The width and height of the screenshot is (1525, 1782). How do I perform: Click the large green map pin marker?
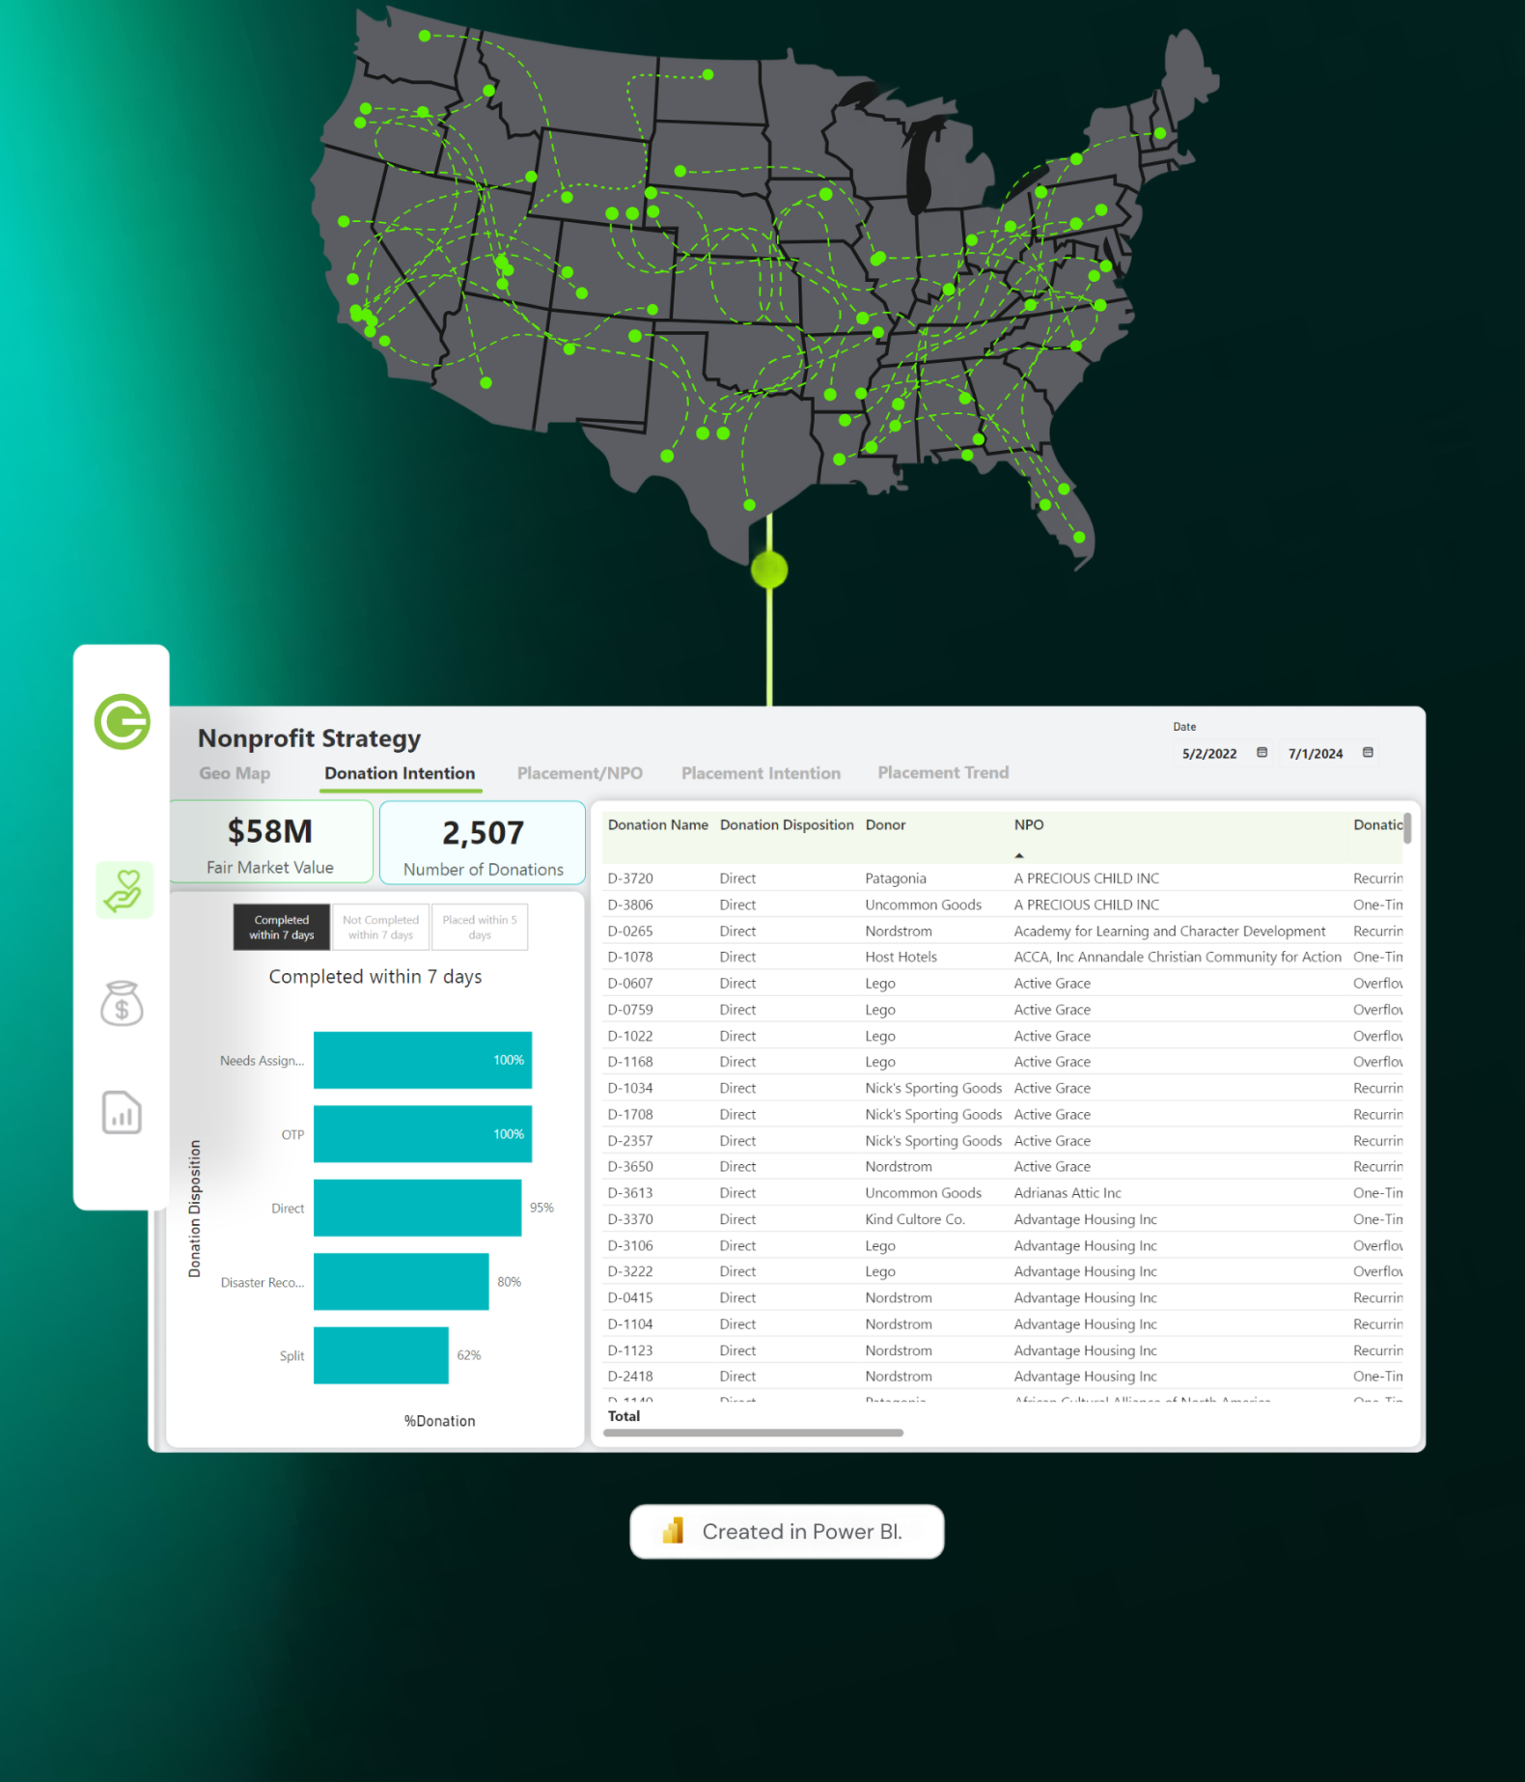(x=769, y=571)
